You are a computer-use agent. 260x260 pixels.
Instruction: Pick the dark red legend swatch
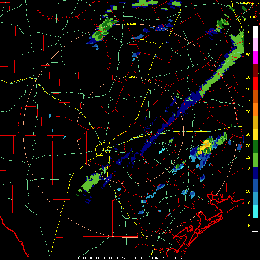coord(255,70)
